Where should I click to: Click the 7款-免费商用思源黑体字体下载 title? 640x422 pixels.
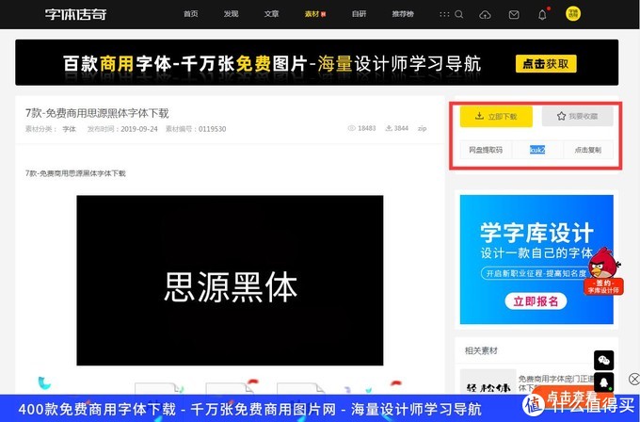coord(97,113)
